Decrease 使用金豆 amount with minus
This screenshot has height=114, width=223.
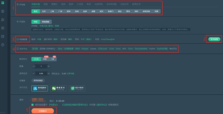coord(34,74)
